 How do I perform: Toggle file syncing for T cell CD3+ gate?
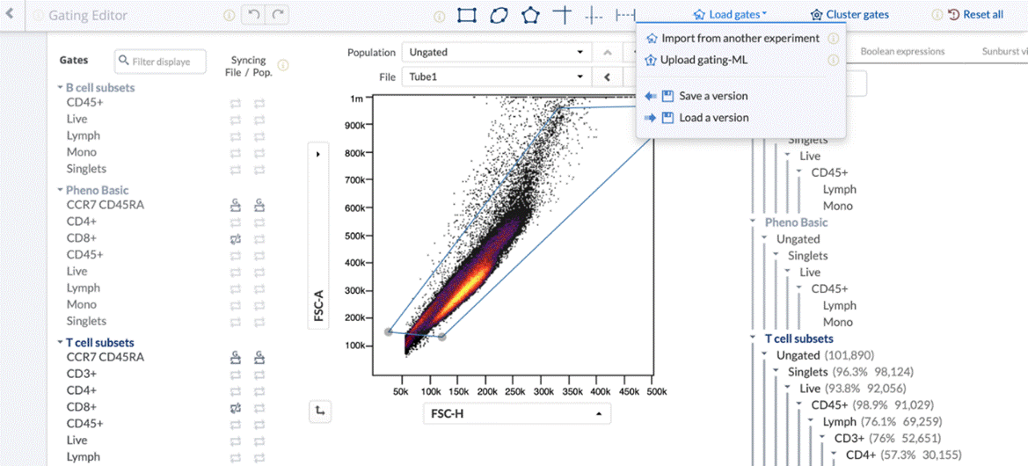pyautogui.click(x=236, y=374)
